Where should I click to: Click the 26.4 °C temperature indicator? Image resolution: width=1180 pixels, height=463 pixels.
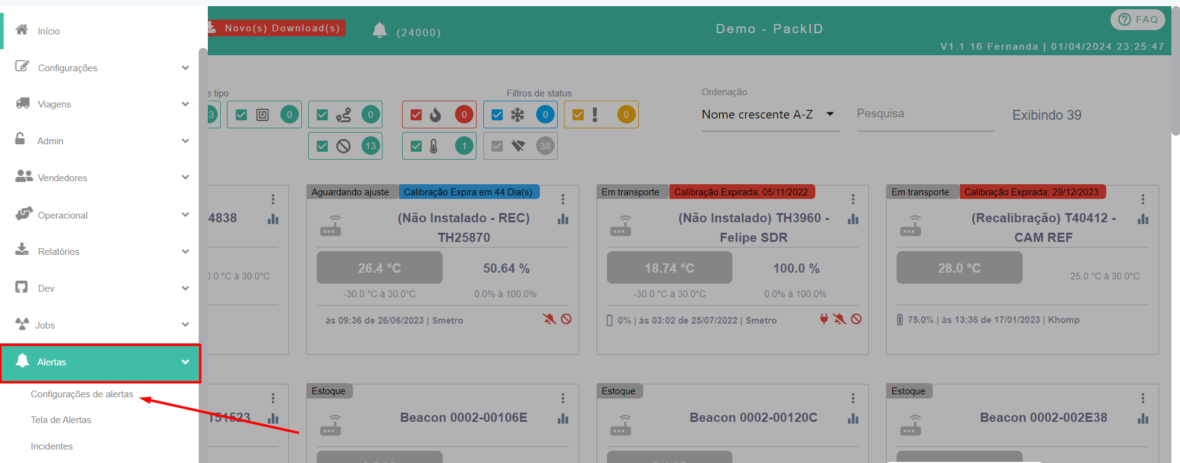coord(379,268)
